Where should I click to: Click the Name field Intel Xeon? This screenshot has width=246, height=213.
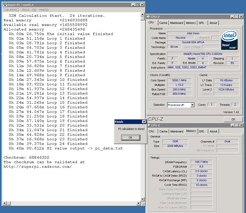(193, 33)
